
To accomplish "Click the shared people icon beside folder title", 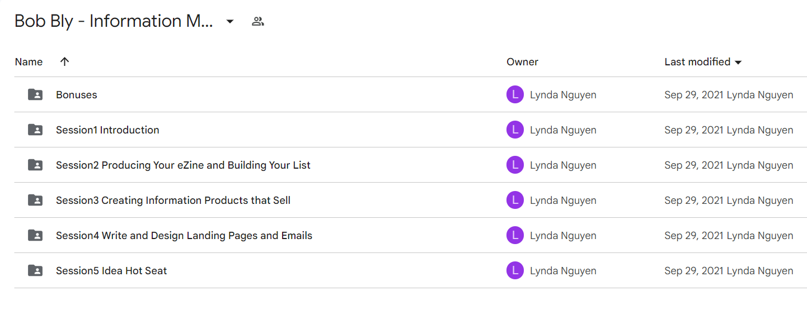I will pyautogui.click(x=257, y=22).
